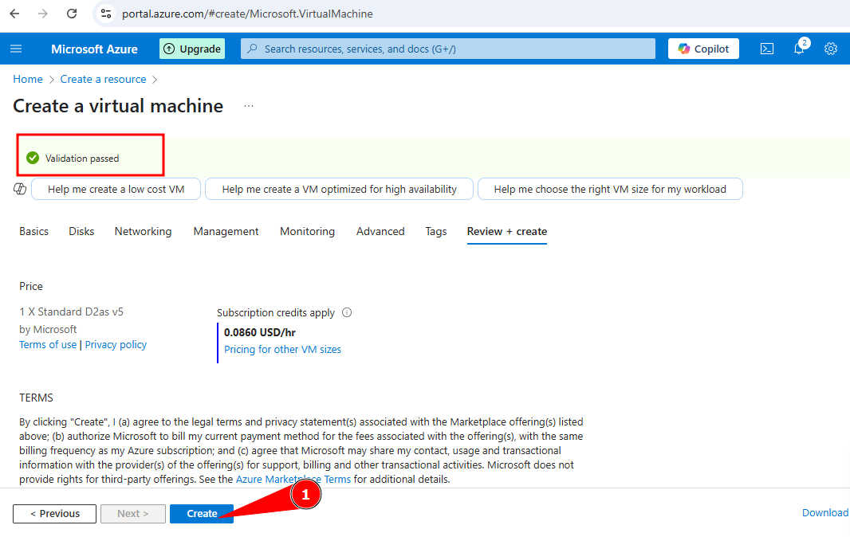
Task: Open the ellipsis menu next to the page title
Action: click(249, 106)
